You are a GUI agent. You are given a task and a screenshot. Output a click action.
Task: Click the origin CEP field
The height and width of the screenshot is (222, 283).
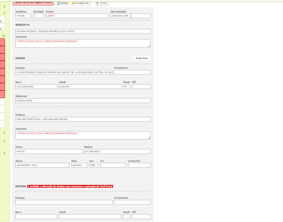141,87
